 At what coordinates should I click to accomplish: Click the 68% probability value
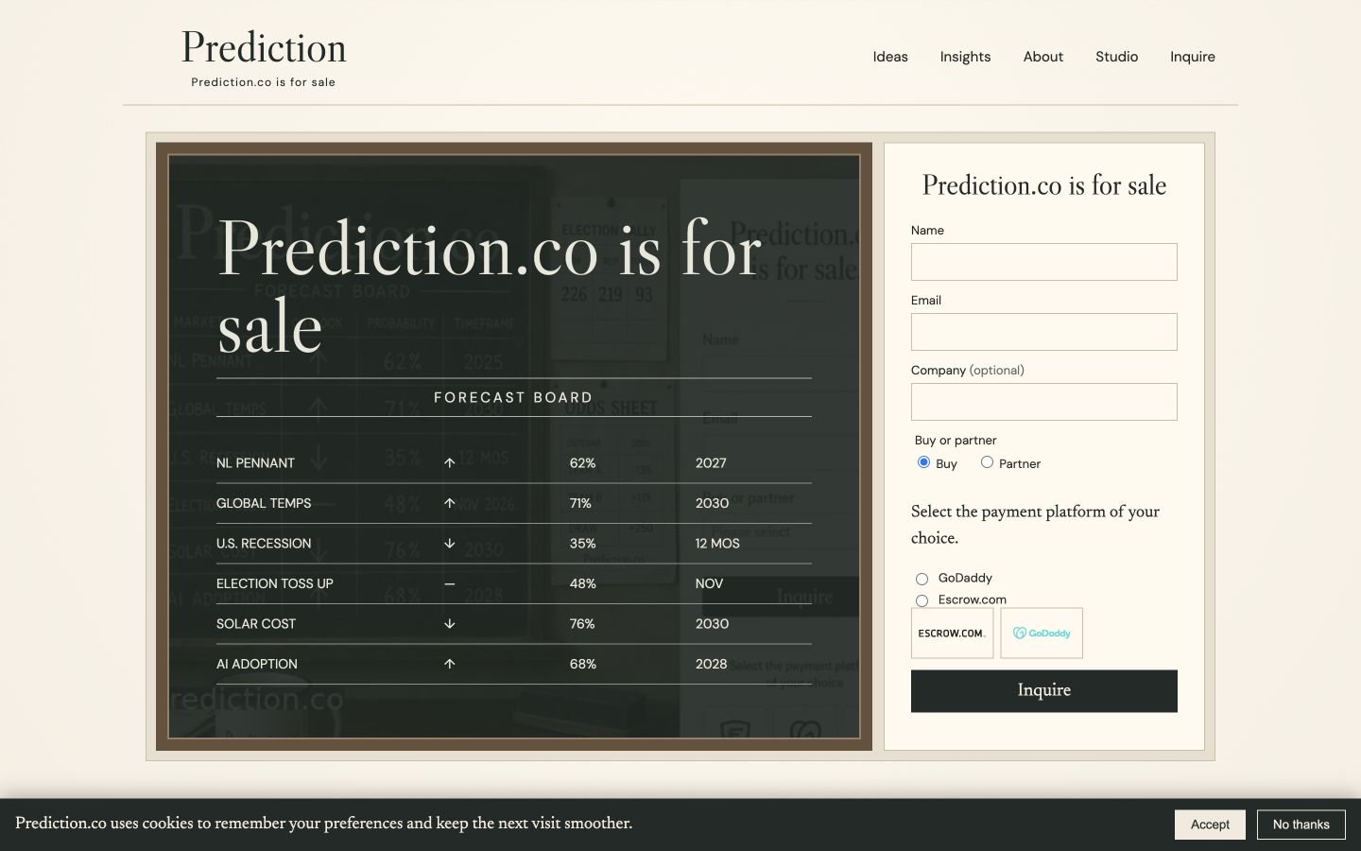582,664
